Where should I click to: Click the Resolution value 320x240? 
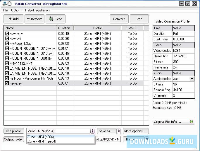179,56
